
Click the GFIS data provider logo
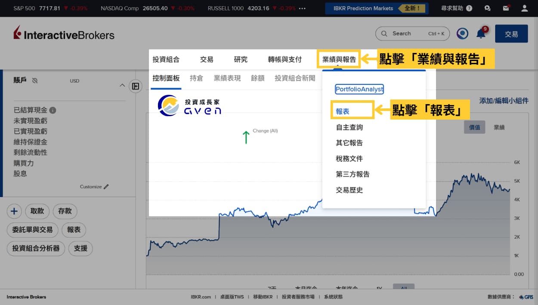pyautogui.click(x=526, y=297)
